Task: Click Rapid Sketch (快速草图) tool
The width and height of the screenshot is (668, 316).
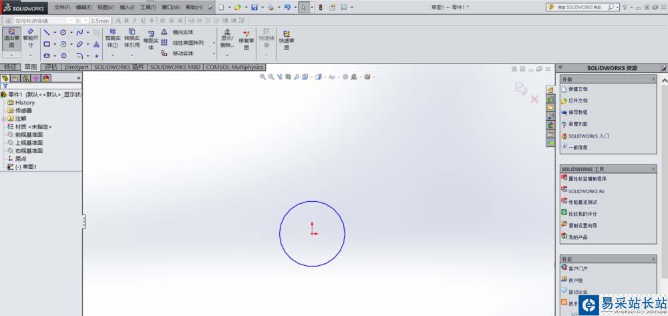Action: pos(287,39)
